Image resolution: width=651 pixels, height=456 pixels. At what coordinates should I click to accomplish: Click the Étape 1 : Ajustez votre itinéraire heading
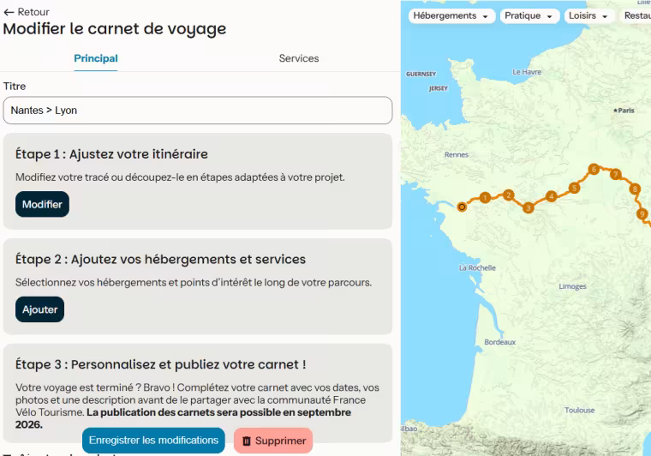pos(111,154)
